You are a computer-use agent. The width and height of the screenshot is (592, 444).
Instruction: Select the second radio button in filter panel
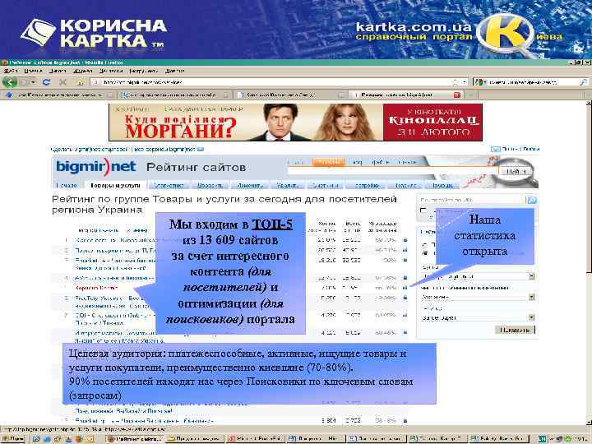tap(425, 253)
